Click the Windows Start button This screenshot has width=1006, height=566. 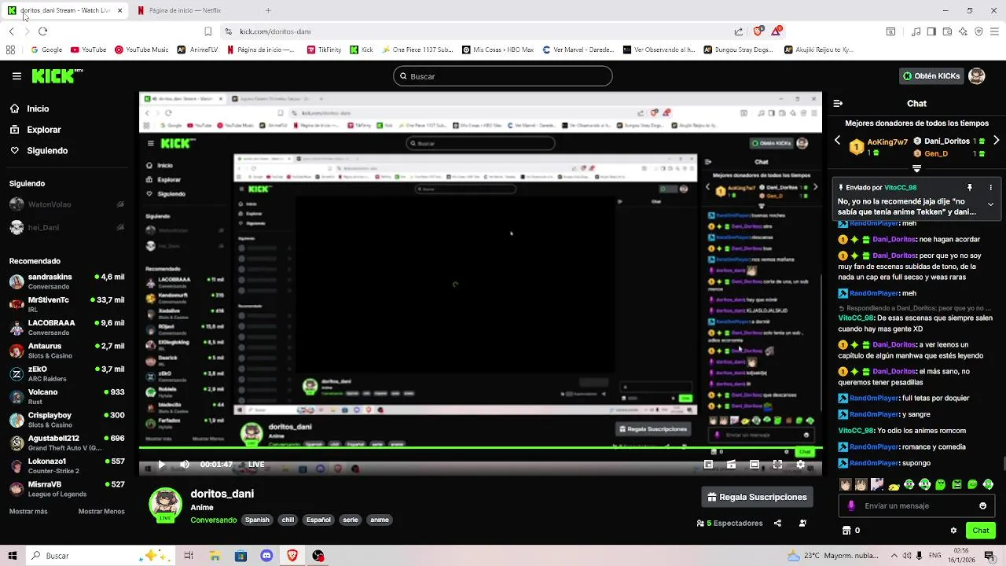(x=12, y=556)
